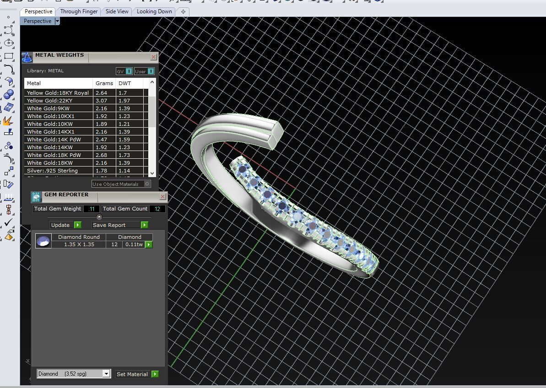This screenshot has width=546, height=388.
Task: Select the Yellow Gold:22KY row
Action: [86, 101]
